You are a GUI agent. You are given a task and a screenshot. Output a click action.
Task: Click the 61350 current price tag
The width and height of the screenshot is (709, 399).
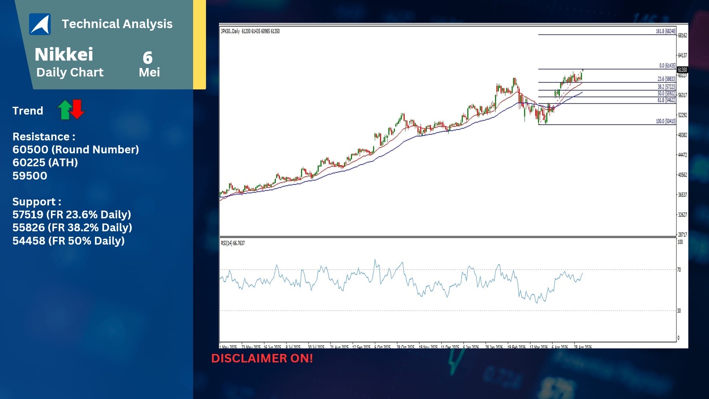tap(682, 69)
